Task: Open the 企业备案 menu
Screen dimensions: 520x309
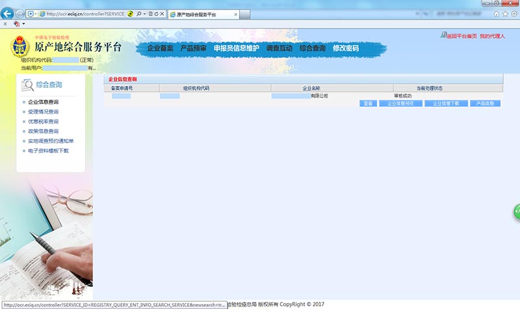Action: pos(160,48)
